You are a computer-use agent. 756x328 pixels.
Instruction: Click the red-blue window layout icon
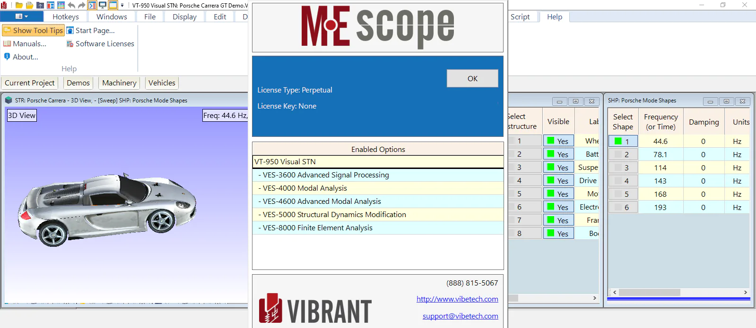50,5
